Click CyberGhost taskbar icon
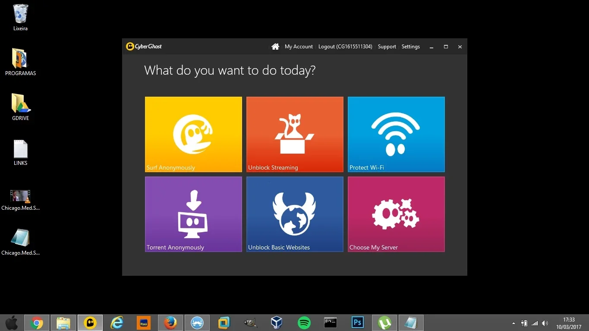This screenshot has height=331, width=589. pyautogui.click(x=90, y=323)
